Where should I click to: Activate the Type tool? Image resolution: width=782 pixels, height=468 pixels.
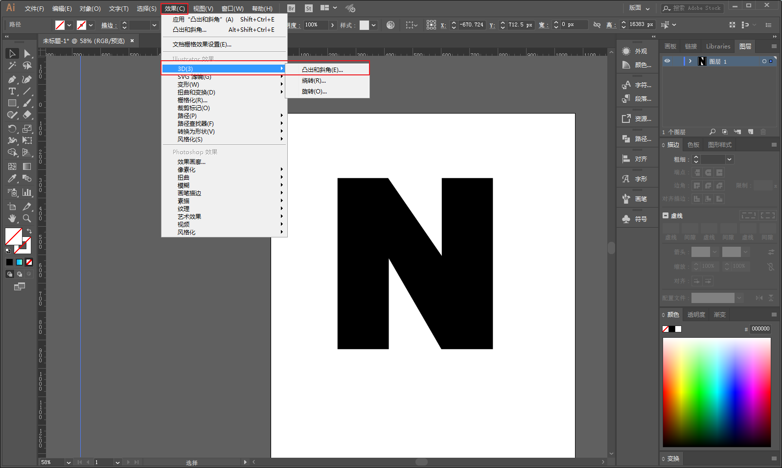[12, 91]
